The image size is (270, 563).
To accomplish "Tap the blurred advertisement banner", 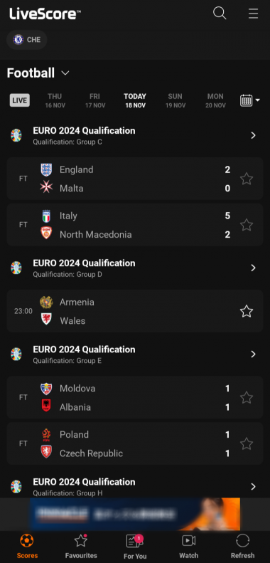I will click(x=135, y=514).
